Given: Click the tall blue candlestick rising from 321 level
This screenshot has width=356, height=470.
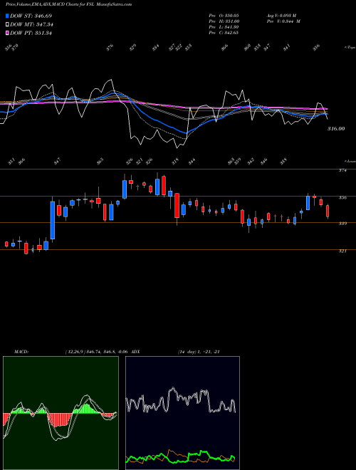Looking at the screenshot, I should tap(53, 220).
